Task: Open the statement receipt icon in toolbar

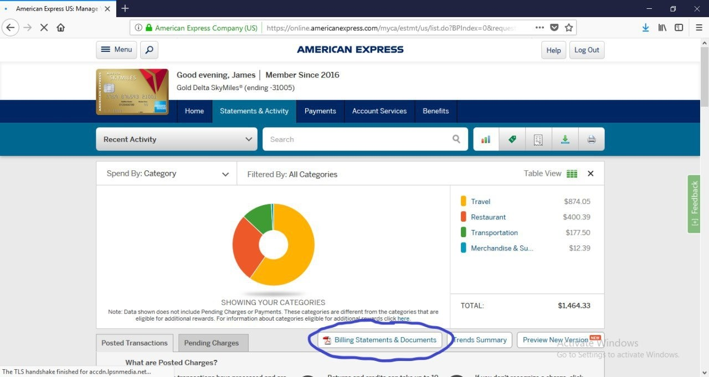Action: pos(538,139)
